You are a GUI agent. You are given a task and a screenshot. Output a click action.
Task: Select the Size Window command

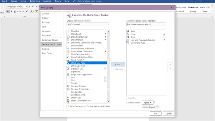point(87,92)
